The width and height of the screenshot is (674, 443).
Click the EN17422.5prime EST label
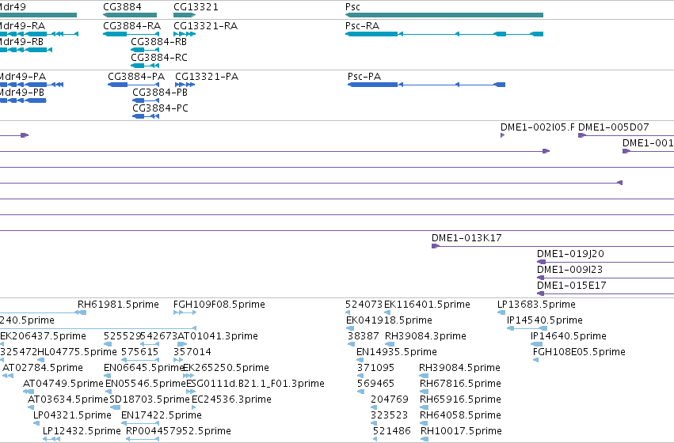(162, 415)
